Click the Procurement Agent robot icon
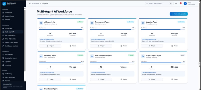Screen dimensions: 201x90 [92, 23]
